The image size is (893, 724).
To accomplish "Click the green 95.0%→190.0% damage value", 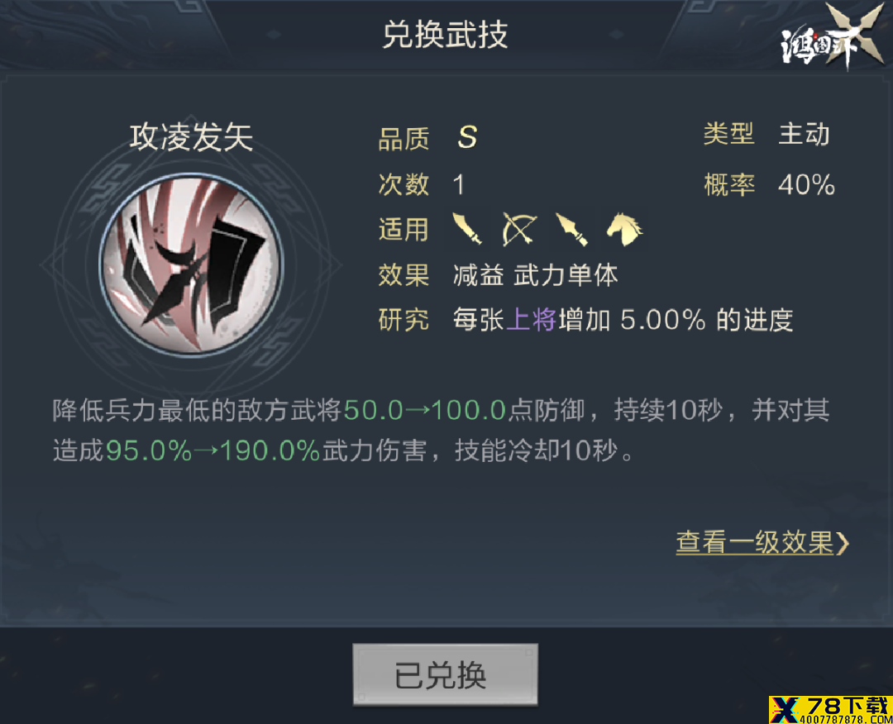I will 213,450.
